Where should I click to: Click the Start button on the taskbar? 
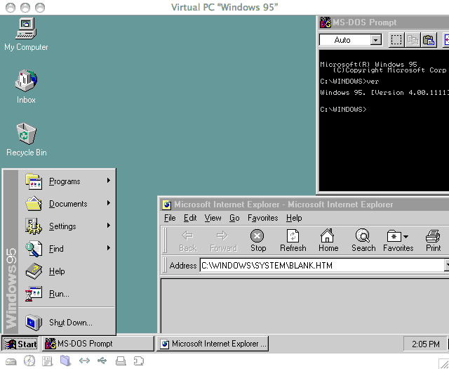[20, 344]
